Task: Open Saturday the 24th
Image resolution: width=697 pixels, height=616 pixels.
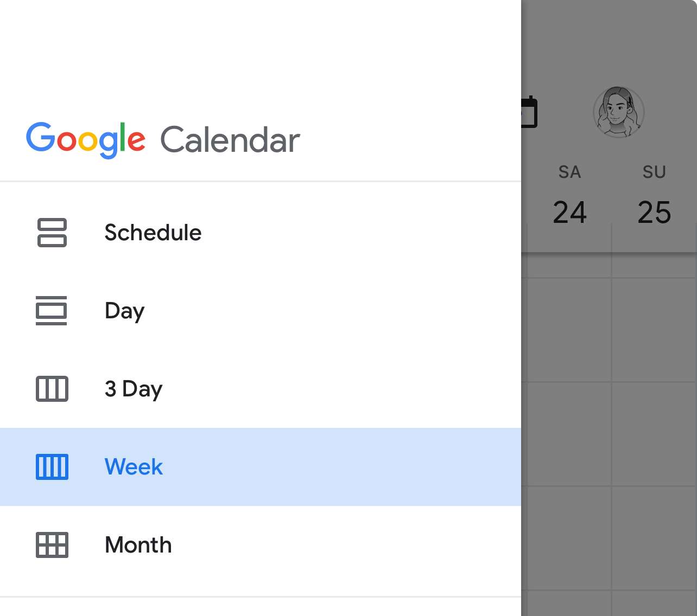Action: click(x=569, y=212)
